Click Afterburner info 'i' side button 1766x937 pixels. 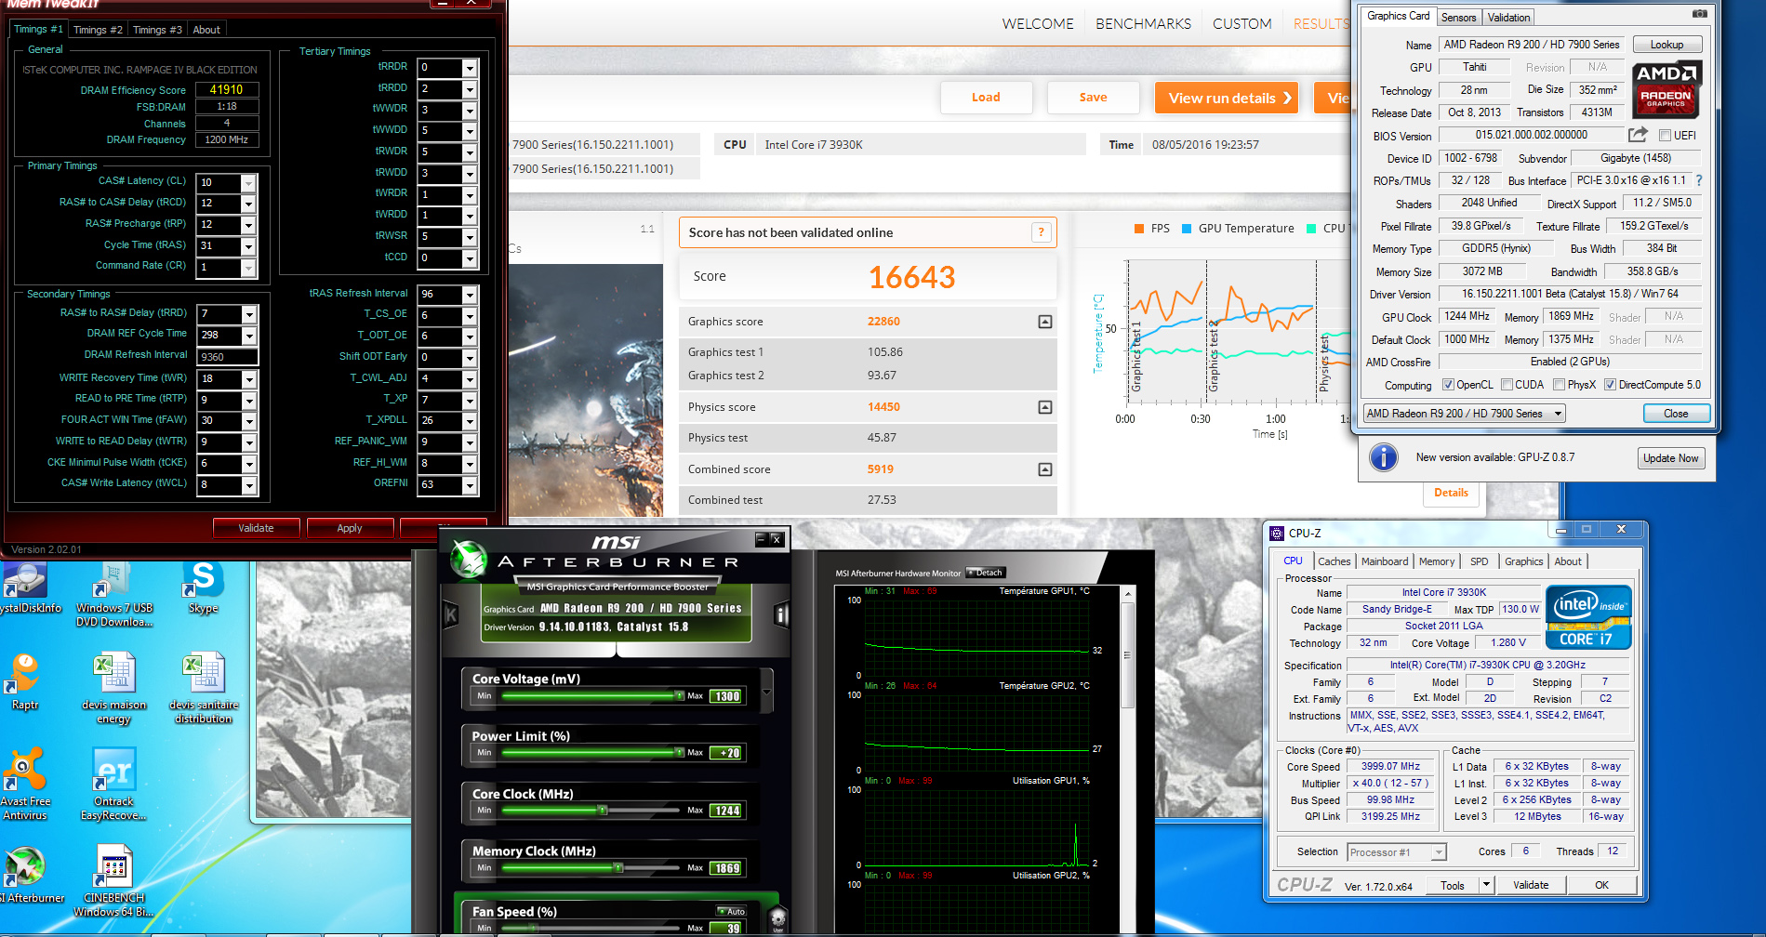pos(781,614)
